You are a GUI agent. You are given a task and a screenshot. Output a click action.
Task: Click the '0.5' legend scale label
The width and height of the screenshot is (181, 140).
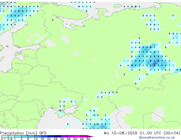click(x=10, y=139)
